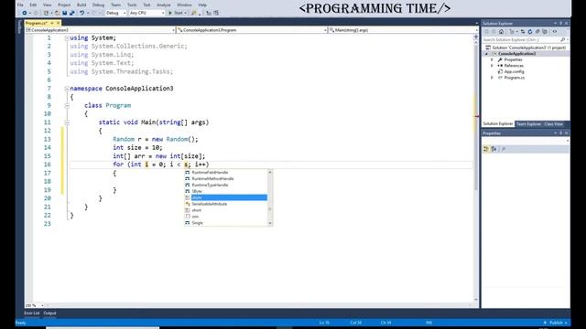
Task: Click the Home icon in Solution Explorer
Action: [501, 32]
